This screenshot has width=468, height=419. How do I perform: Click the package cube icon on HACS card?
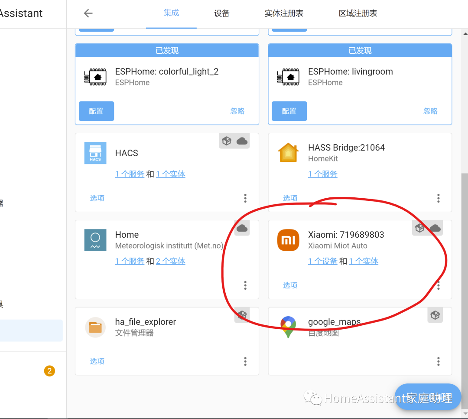click(x=227, y=141)
